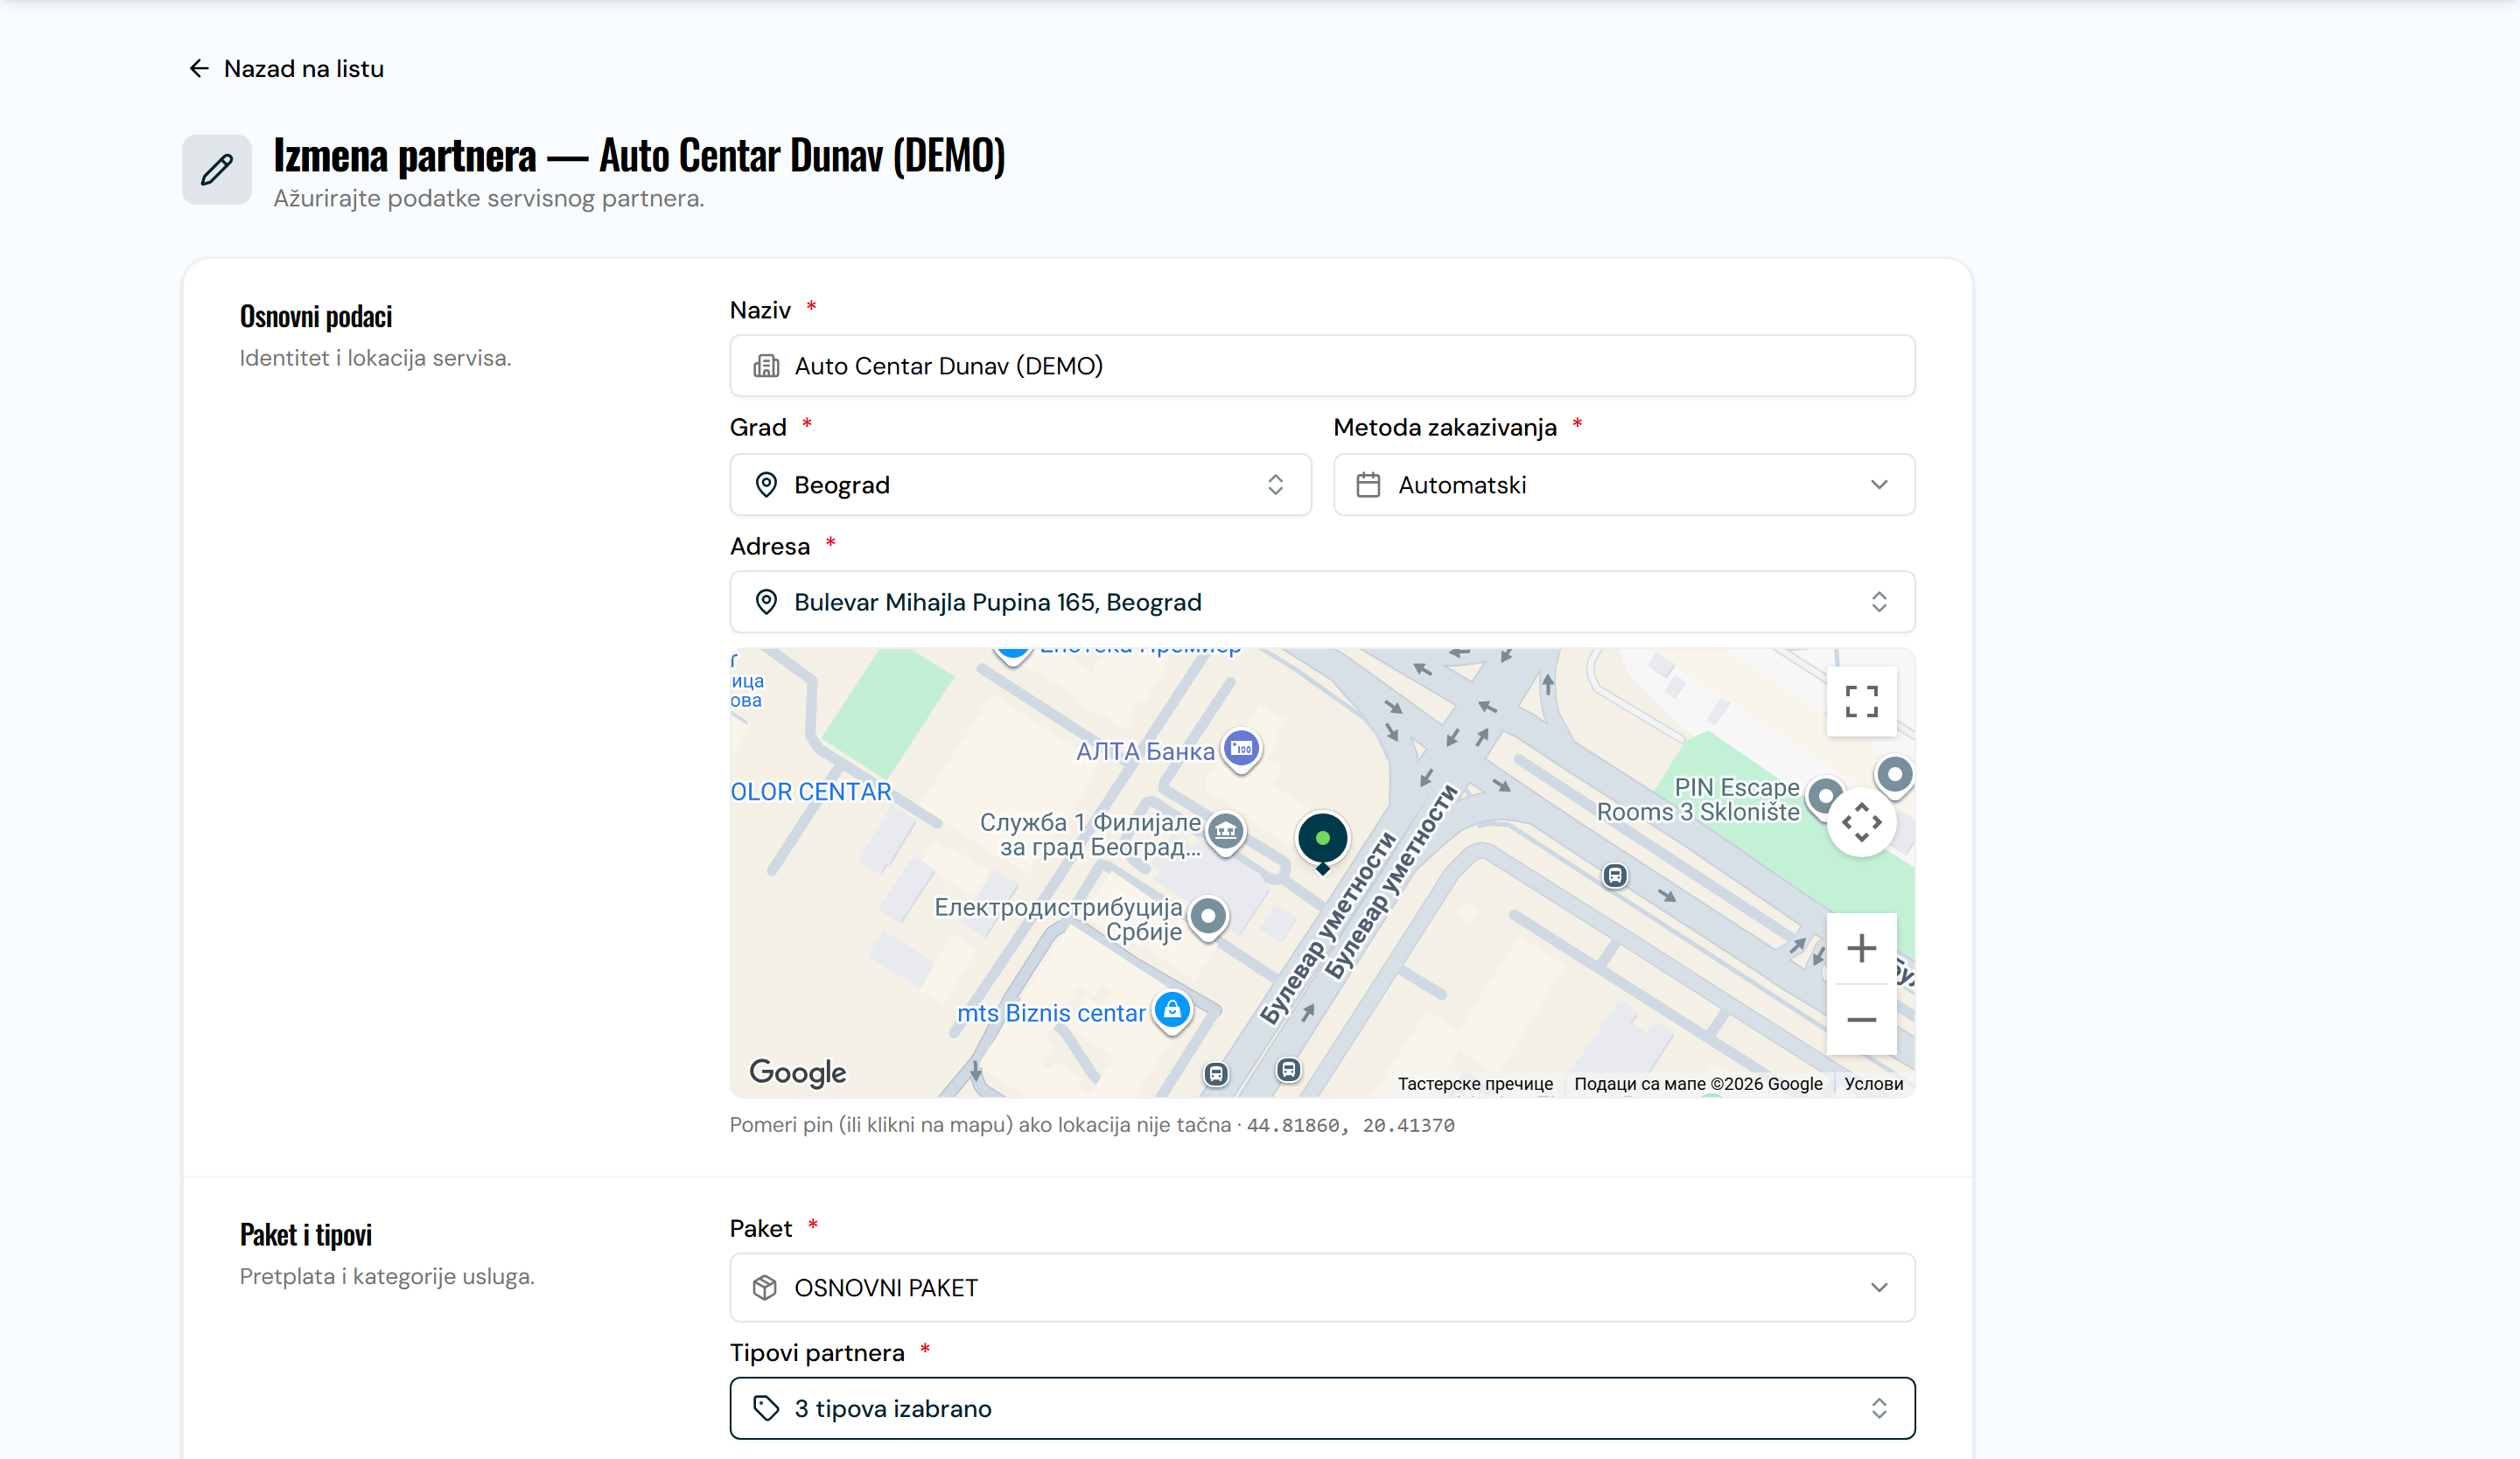Click the mts Biznis centar marker icon
Screen dimensions: 2520x1459
coord(1172,1010)
